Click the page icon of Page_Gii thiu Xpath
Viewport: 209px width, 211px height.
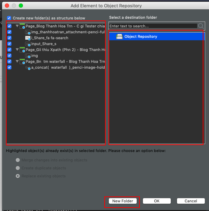22,50
